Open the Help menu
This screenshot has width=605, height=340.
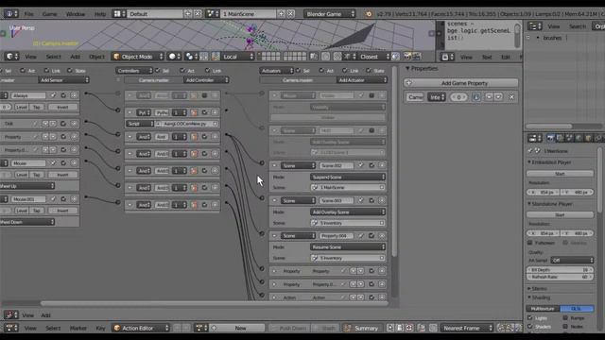click(x=100, y=14)
